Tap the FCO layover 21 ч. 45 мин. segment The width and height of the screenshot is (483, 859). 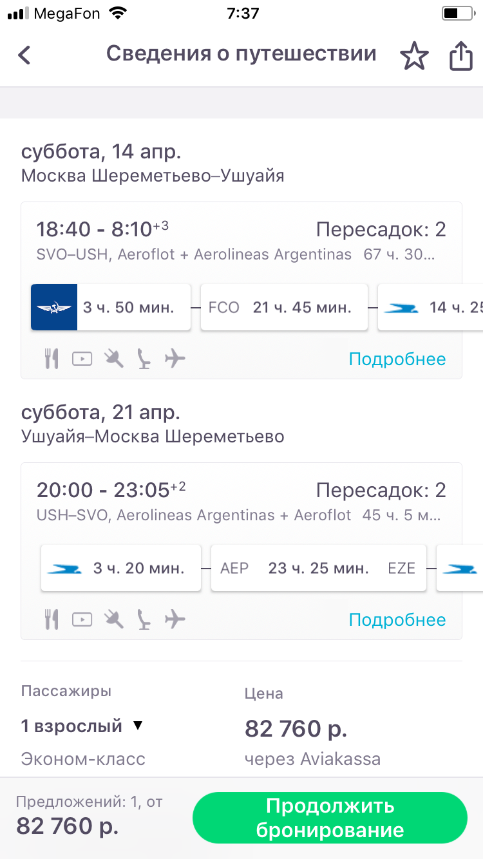(x=284, y=307)
